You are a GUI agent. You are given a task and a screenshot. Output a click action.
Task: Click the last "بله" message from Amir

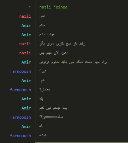pyautogui.click(x=41, y=126)
